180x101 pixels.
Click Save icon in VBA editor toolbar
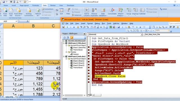tap(119, 27)
